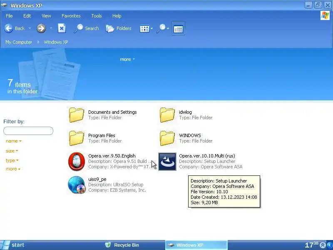Open the View menu

(x=46, y=16)
